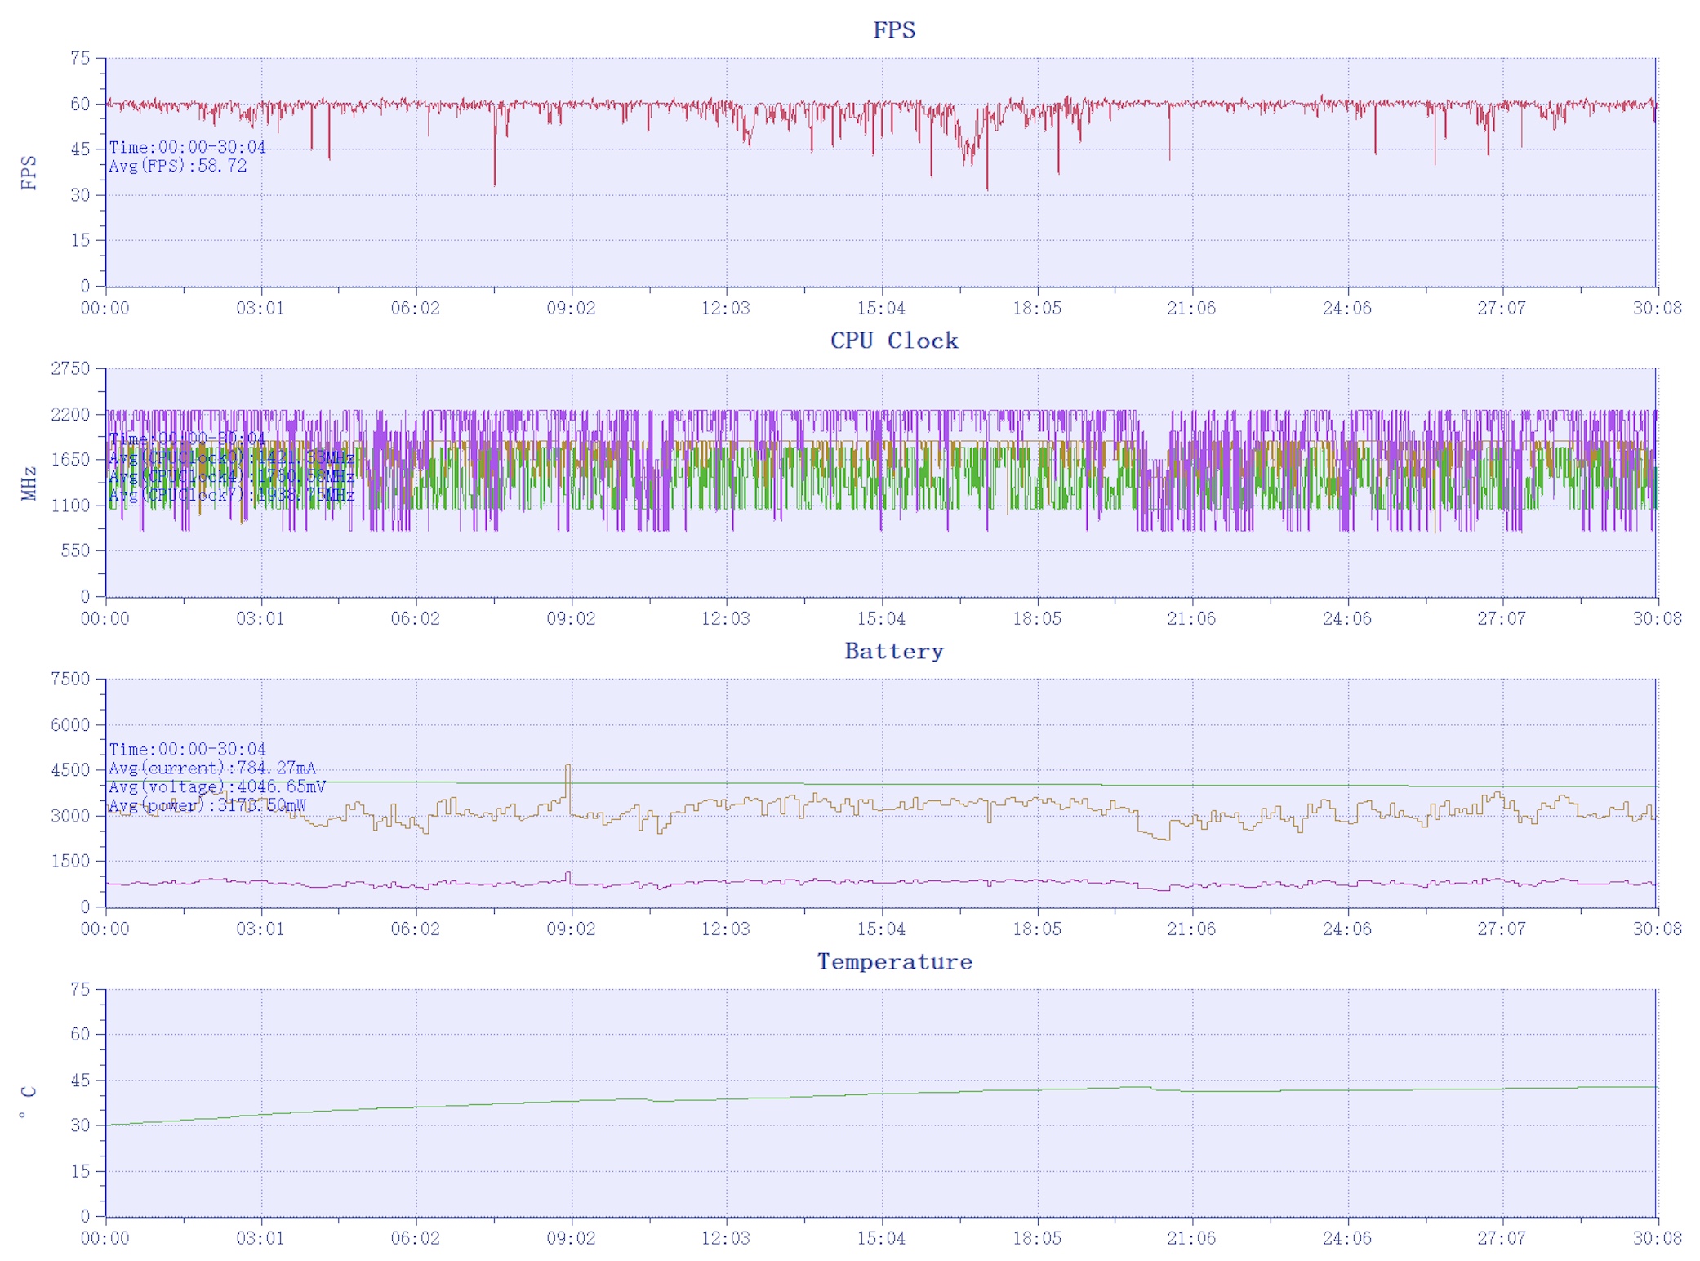Select the Avg(FPS):58.72 annotation text
The height and width of the screenshot is (1261, 1700).
pyautogui.click(x=177, y=166)
